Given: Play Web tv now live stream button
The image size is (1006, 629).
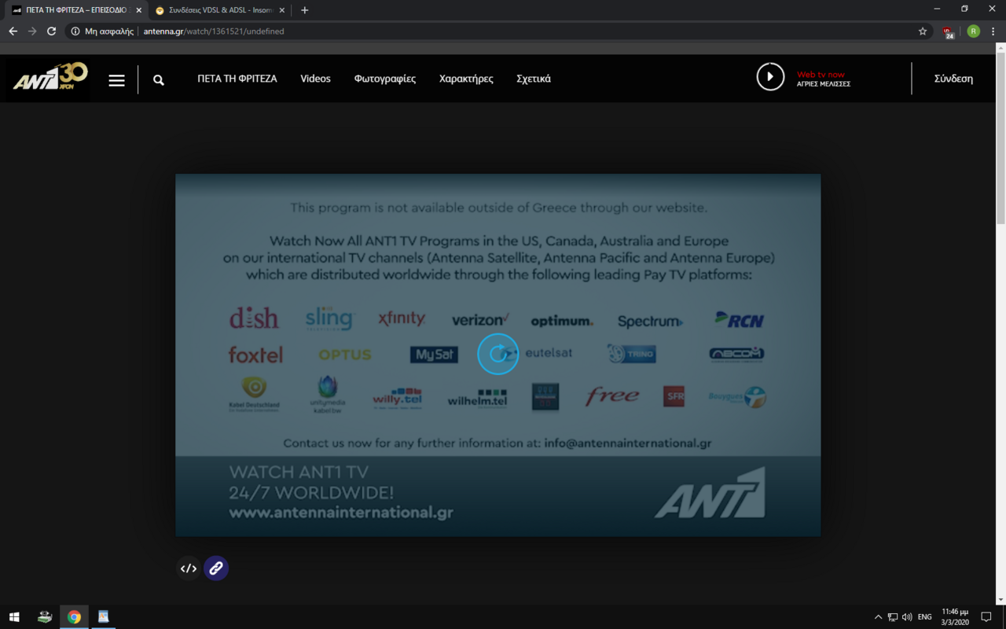Looking at the screenshot, I should (x=770, y=77).
